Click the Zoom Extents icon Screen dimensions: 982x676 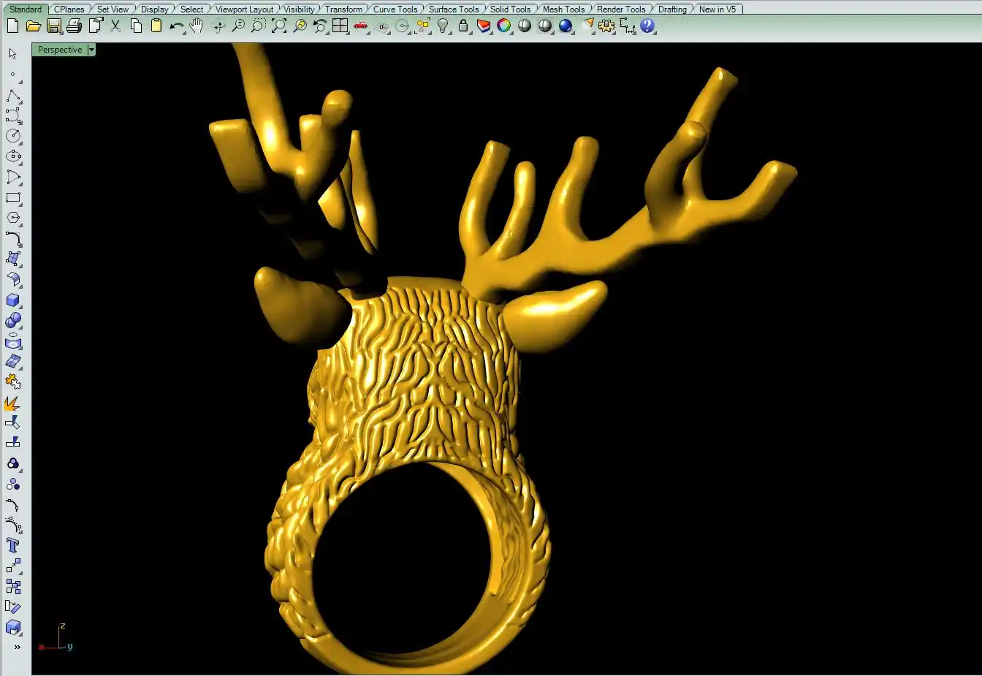click(x=279, y=26)
